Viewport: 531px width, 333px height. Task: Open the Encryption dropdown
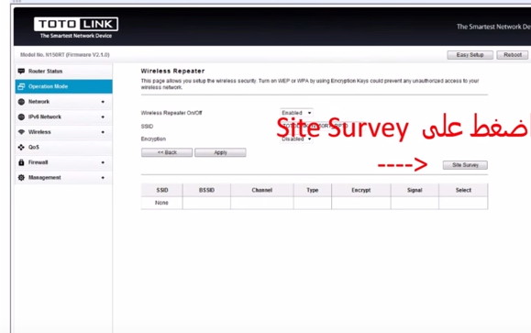point(296,139)
